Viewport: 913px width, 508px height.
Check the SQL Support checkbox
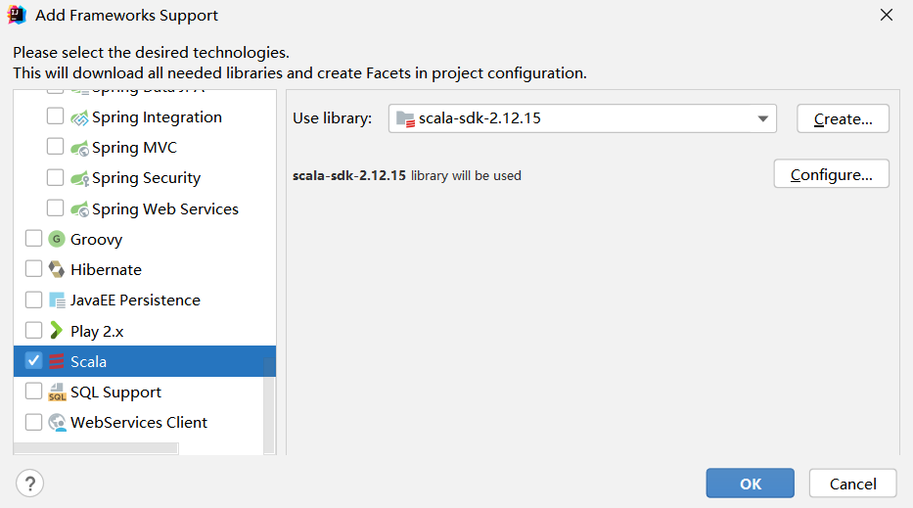[34, 391]
